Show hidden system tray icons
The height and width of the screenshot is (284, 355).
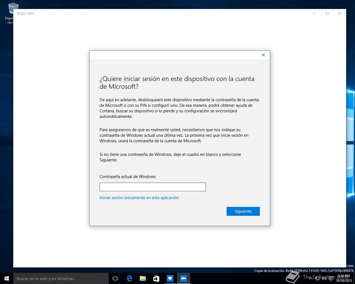(311, 278)
